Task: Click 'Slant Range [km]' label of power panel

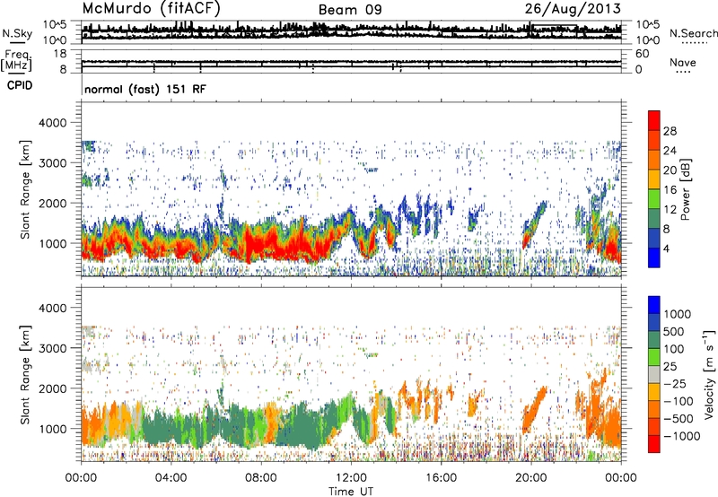Action: (x=25, y=189)
